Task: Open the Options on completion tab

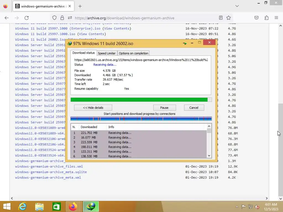Action: 133,53
